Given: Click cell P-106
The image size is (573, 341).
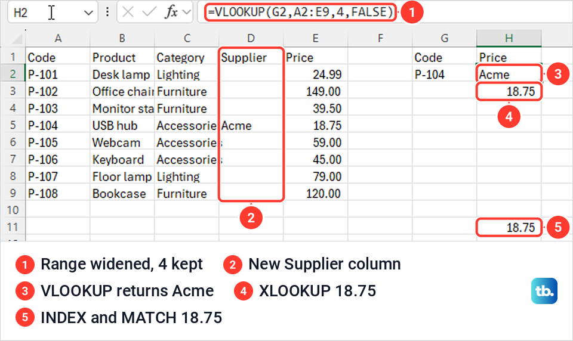Looking at the screenshot, I should point(58,159).
